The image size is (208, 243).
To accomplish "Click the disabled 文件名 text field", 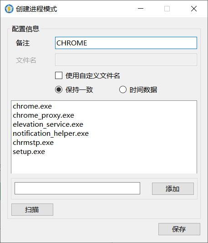I will coord(126,60).
